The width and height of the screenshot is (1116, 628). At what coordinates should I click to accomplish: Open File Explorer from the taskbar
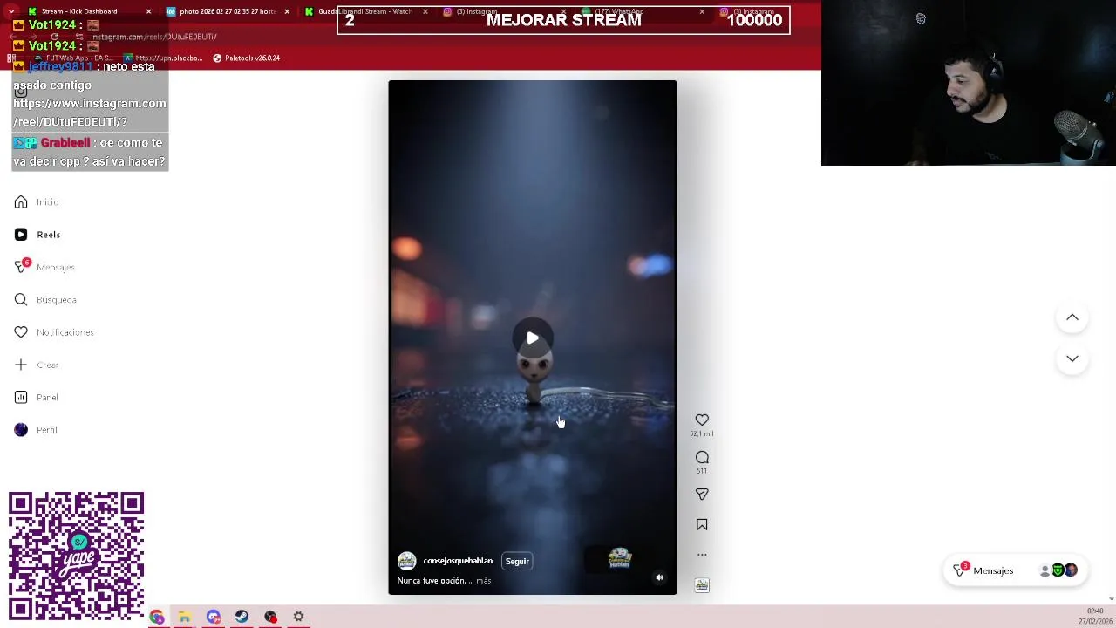pos(185,618)
